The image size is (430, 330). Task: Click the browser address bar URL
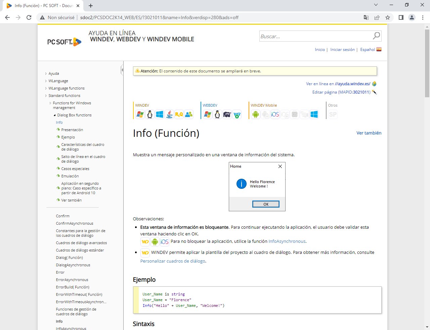coord(159,17)
